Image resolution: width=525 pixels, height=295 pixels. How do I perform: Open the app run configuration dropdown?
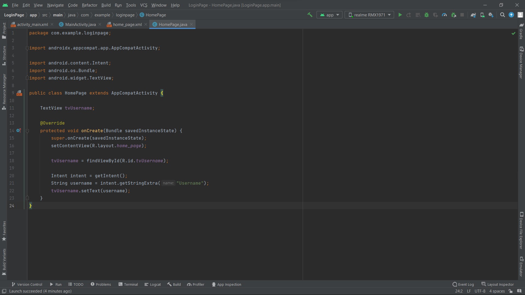tap(329, 15)
